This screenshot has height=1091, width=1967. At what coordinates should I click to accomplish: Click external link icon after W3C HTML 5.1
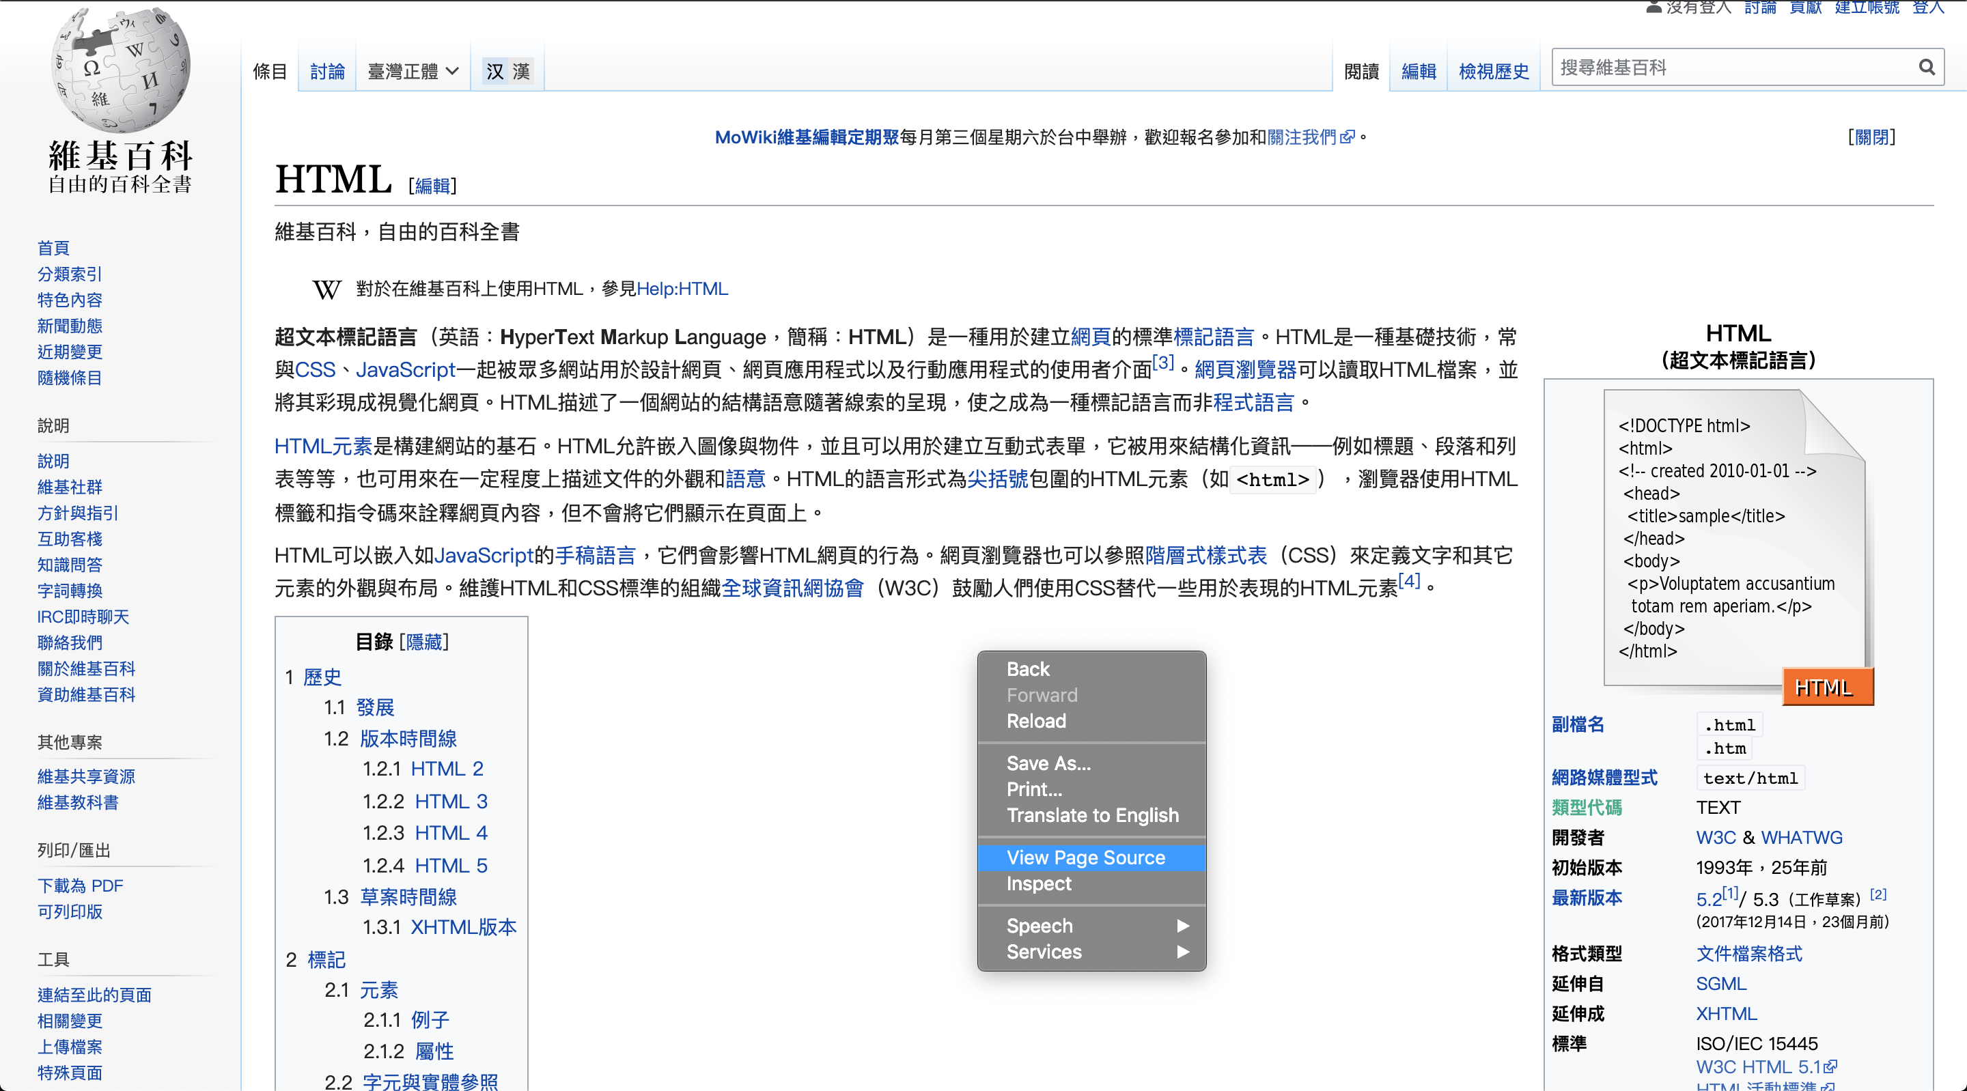[x=1830, y=1066]
